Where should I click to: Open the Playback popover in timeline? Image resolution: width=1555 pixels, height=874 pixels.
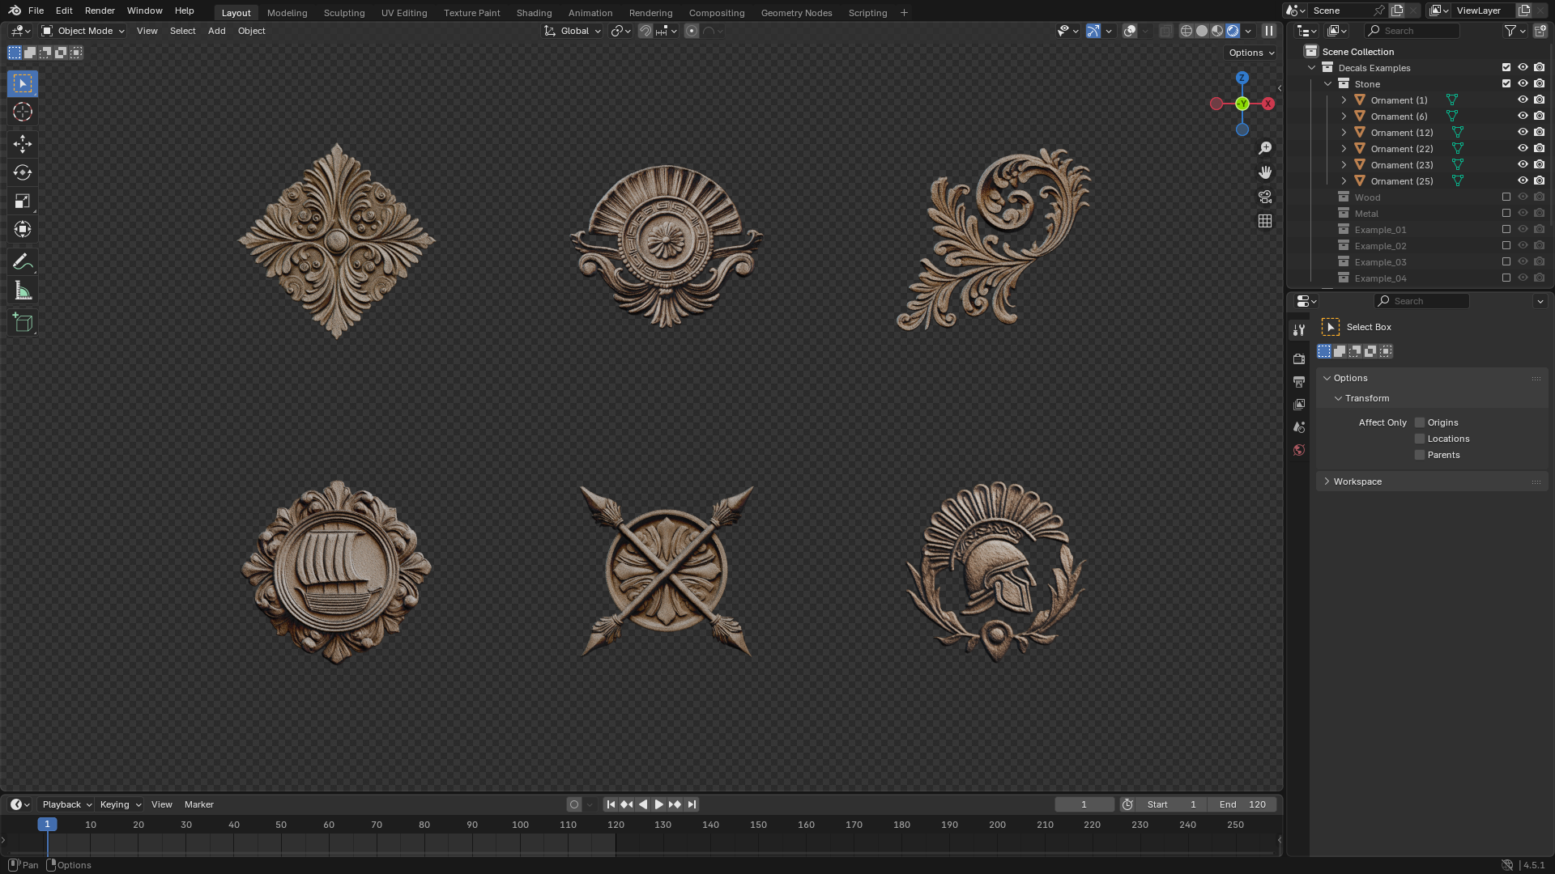[x=66, y=804]
